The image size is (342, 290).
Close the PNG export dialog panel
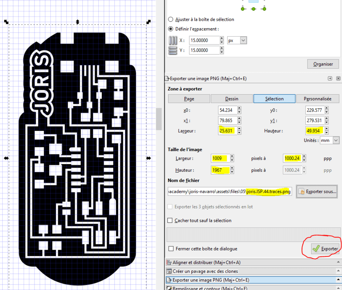click(x=338, y=78)
